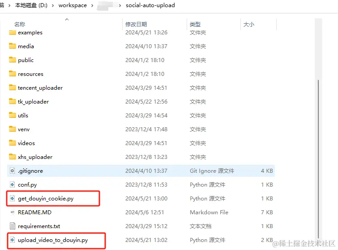Select the utils folder name
This screenshot has width=338, height=250.
(23, 116)
